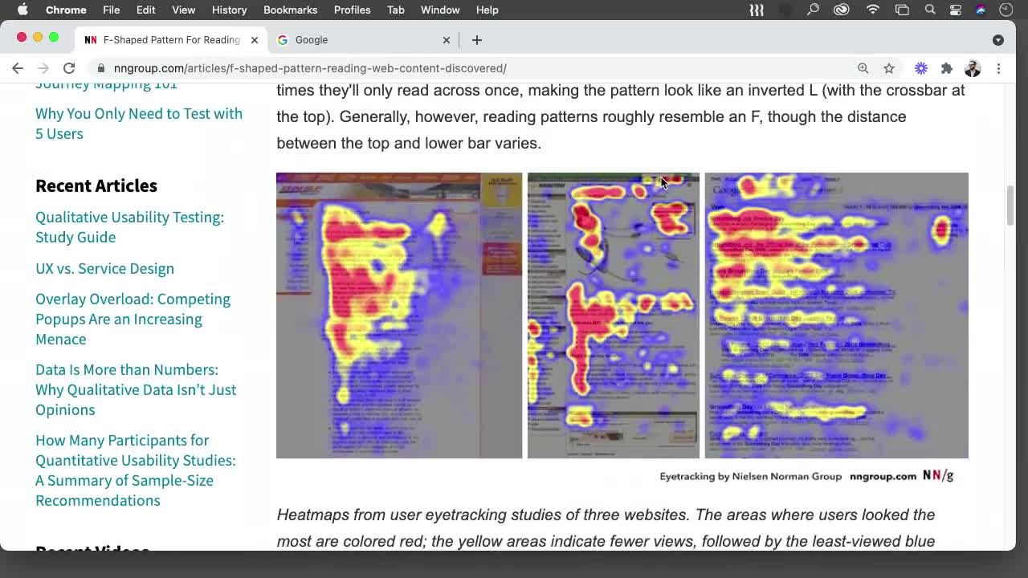This screenshot has height=578, width=1028.
Task: Bookmark this page using the star icon
Action: (889, 68)
